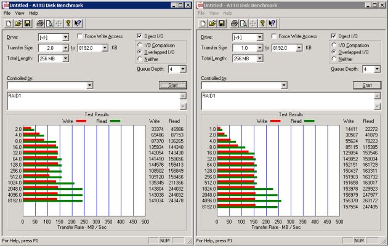Select Overlapped I/O radio in left window

point(140,52)
